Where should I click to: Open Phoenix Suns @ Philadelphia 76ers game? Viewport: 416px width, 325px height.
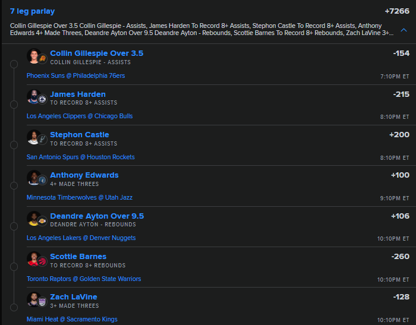click(76, 75)
